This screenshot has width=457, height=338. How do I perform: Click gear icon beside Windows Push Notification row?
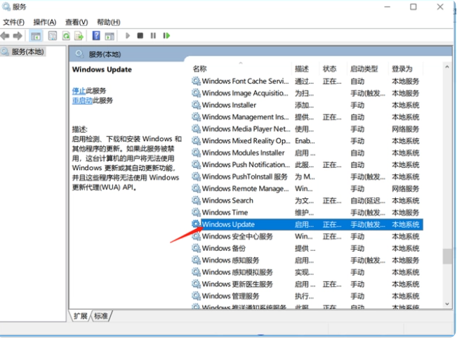[x=196, y=164]
